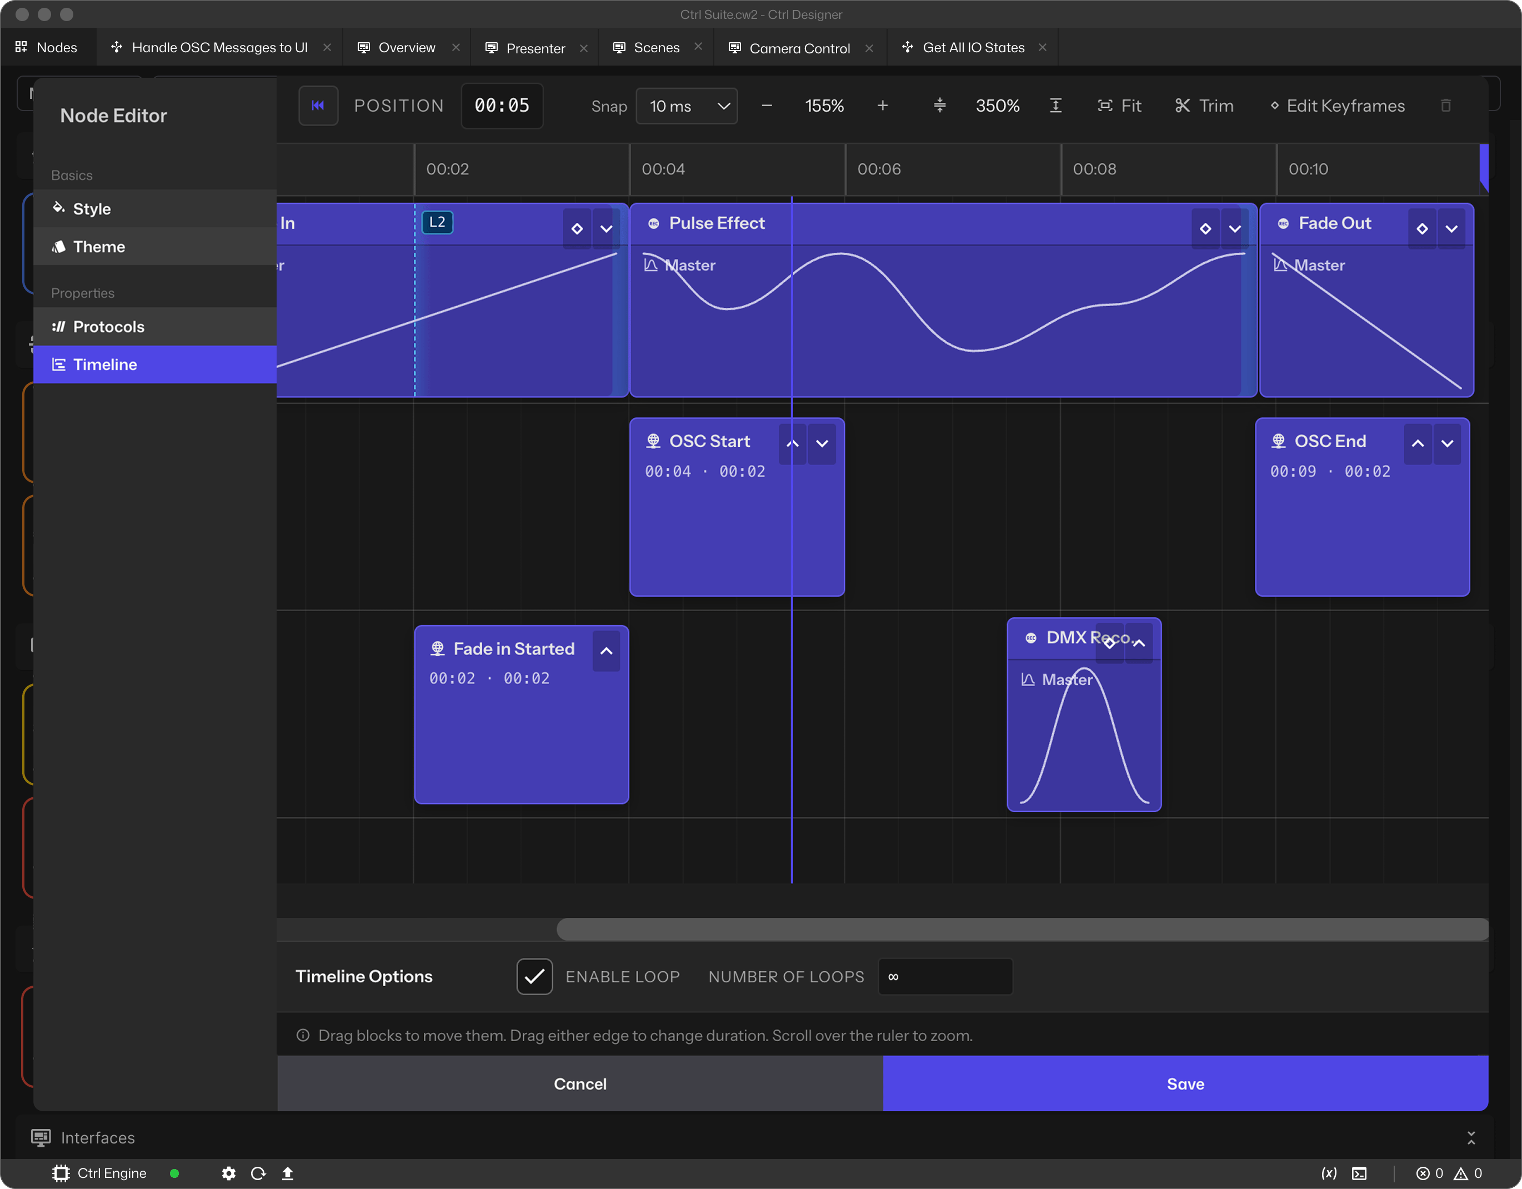
Task: Click the engine refresh icon
Action: coord(258,1173)
